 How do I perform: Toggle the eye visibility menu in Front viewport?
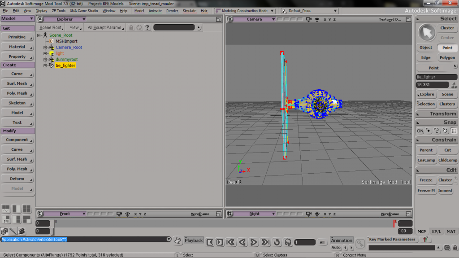[x=128, y=214]
